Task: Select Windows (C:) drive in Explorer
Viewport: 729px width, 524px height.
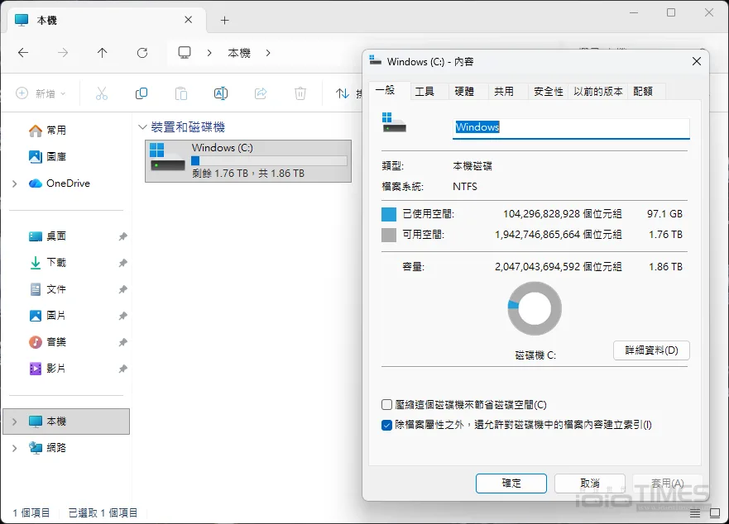Action: (x=248, y=161)
